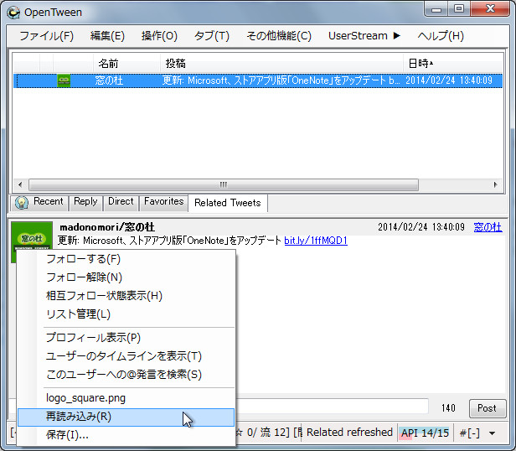This screenshot has height=451, width=516.
Task: Switch to the Recent tab
Action: pos(39,202)
